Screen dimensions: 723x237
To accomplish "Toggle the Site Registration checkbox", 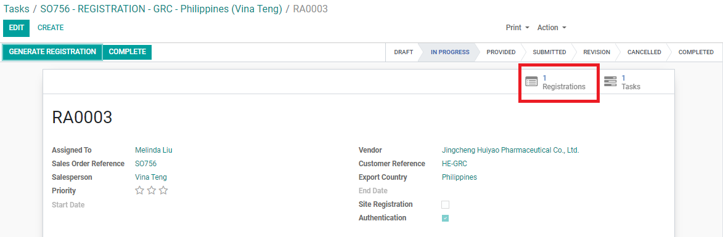I will [445, 204].
